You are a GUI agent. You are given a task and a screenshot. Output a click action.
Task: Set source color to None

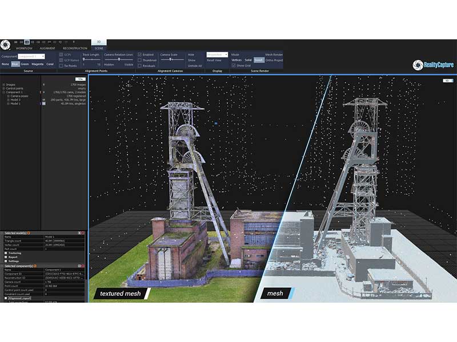(5, 64)
